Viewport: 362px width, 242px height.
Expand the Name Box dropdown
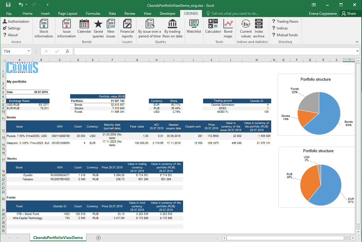coord(29,51)
